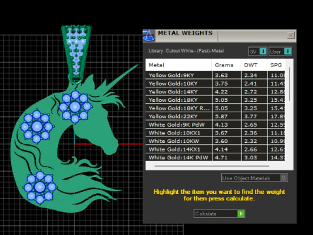
Task: Click the Calculate button
Action: [219, 213]
